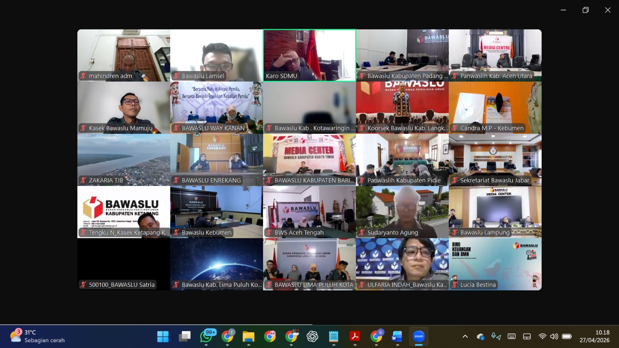Expand the hidden system tray icons chevron
The image size is (619, 348).
pos(465,336)
